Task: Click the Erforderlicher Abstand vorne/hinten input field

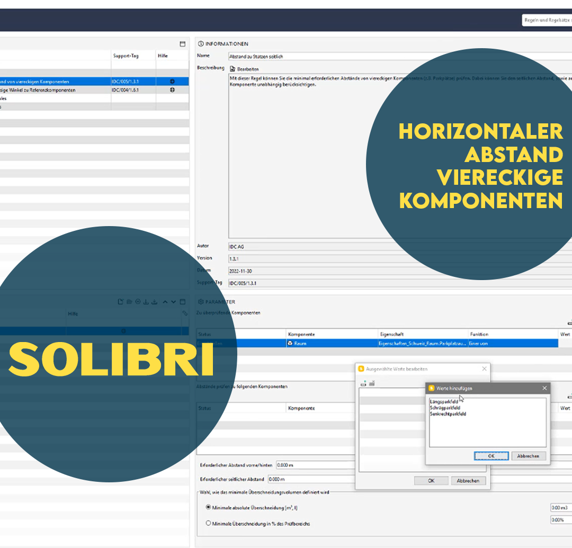Action: pos(316,465)
